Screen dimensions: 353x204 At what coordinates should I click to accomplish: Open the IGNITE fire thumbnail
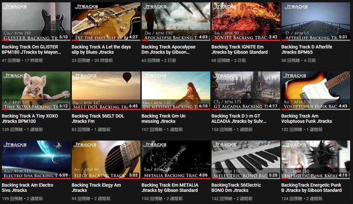point(246,22)
